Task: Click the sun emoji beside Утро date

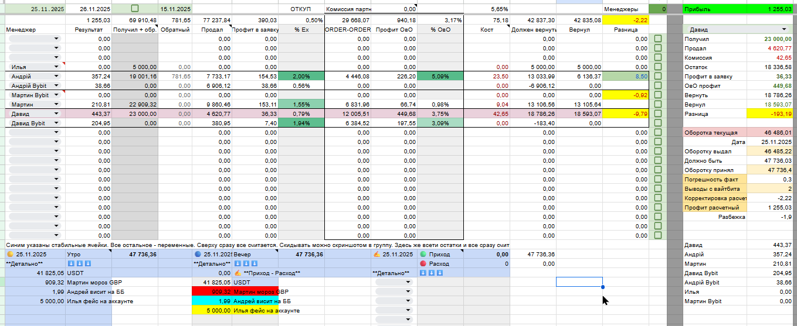Action: 10,255
